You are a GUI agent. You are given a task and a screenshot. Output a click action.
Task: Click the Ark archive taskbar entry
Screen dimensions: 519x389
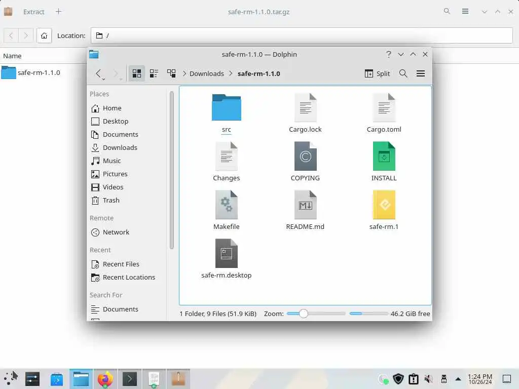click(178, 379)
